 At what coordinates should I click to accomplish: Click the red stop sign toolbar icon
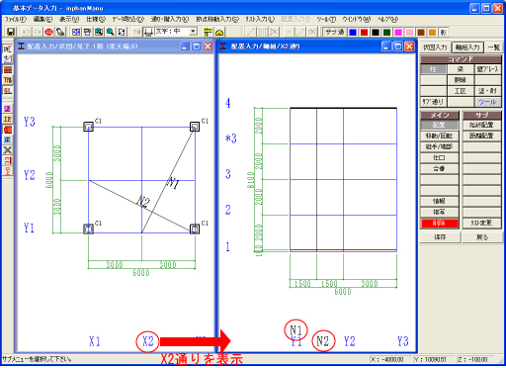pyautogui.click(x=49, y=32)
